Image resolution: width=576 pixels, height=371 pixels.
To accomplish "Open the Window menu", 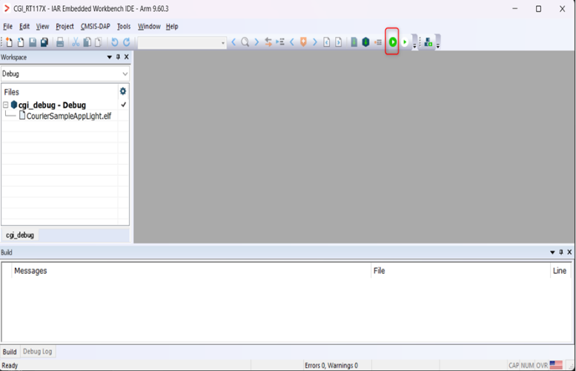I will 149,27.
